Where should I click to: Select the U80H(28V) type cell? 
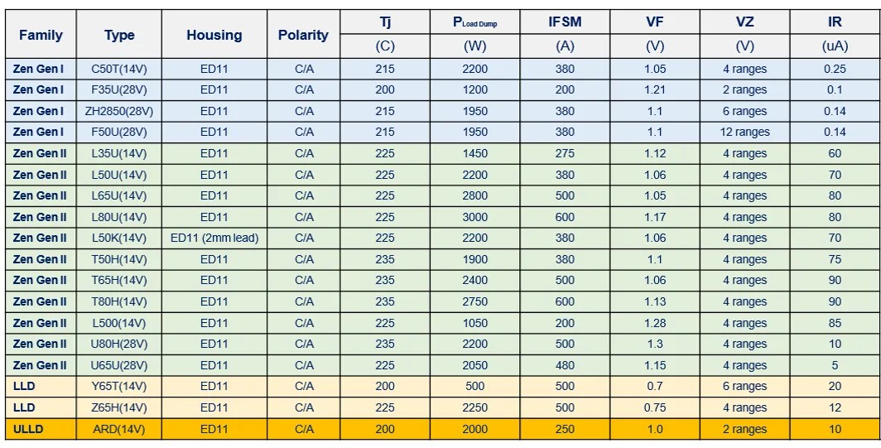119,344
